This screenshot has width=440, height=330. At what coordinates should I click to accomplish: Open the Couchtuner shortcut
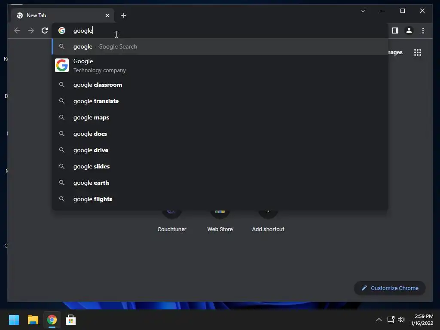(x=172, y=222)
